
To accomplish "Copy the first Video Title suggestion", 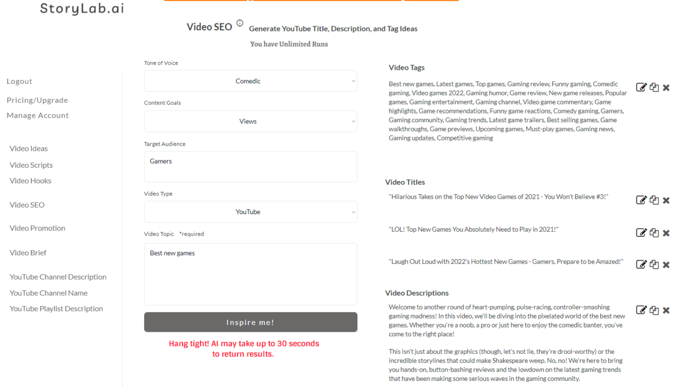I will 654,200.
